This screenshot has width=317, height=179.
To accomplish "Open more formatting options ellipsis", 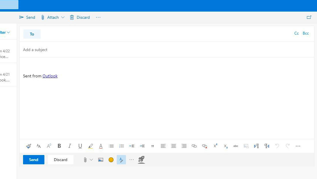I will (298, 146).
